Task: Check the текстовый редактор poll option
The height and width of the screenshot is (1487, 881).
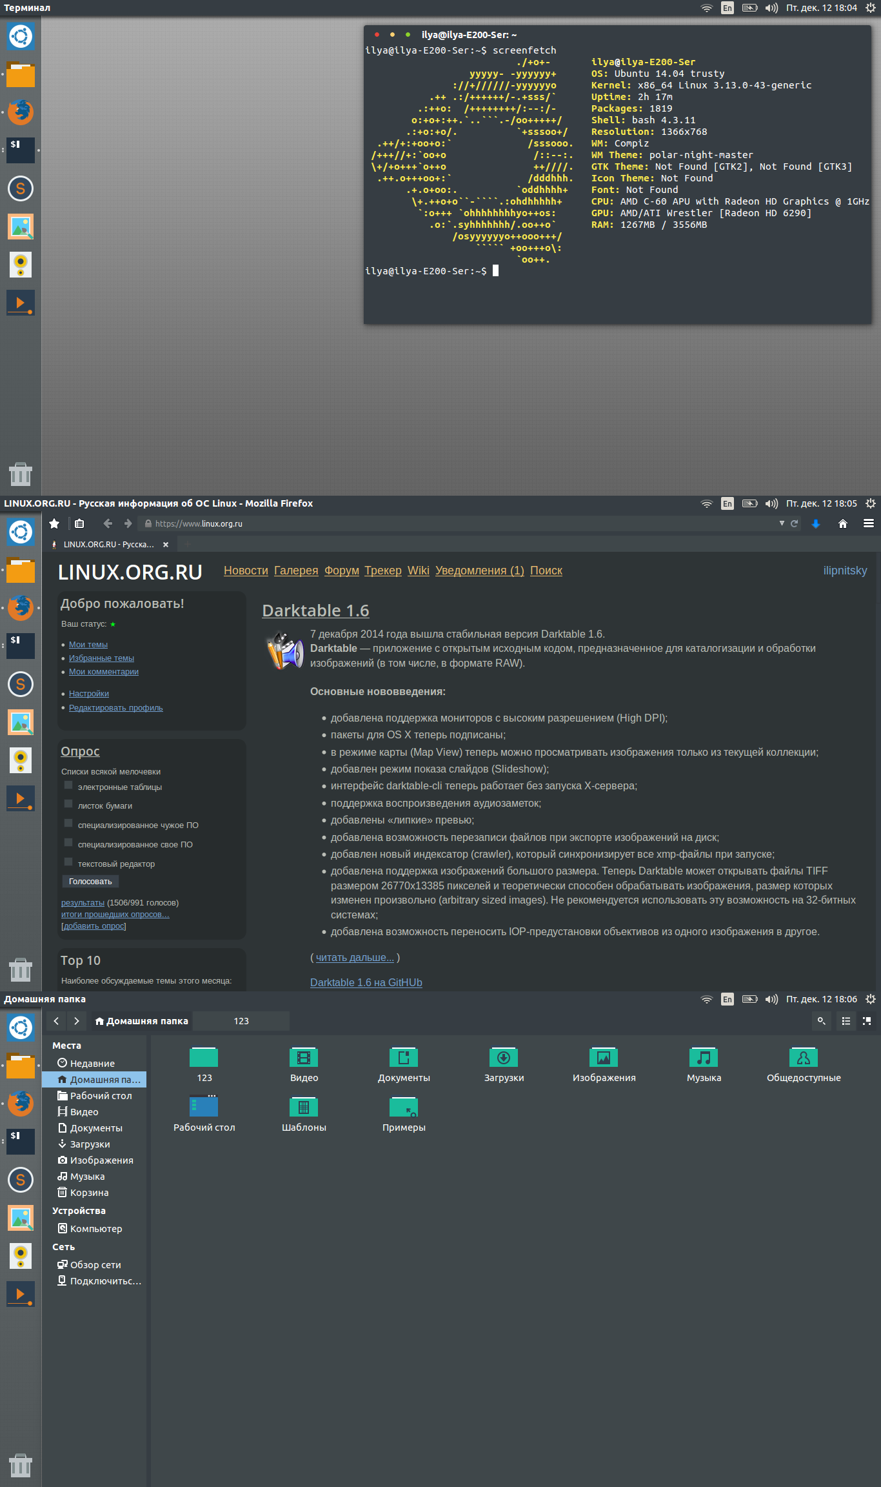Action: [68, 862]
